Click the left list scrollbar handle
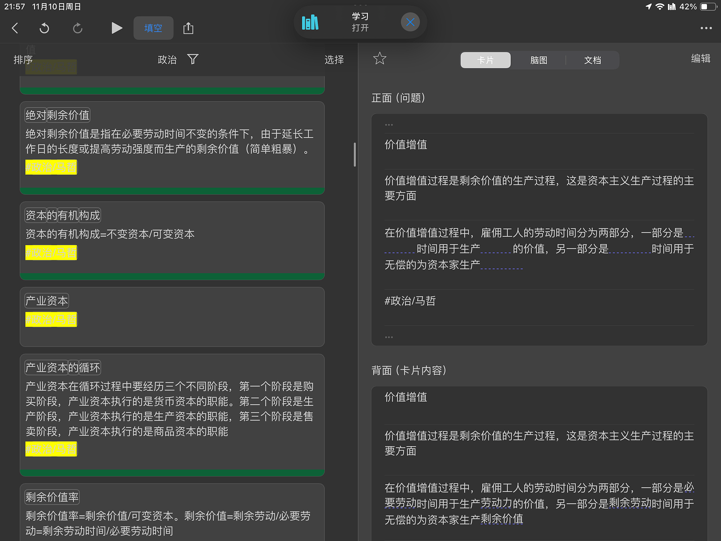The width and height of the screenshot is (721, 541). [x=354, y=154]
